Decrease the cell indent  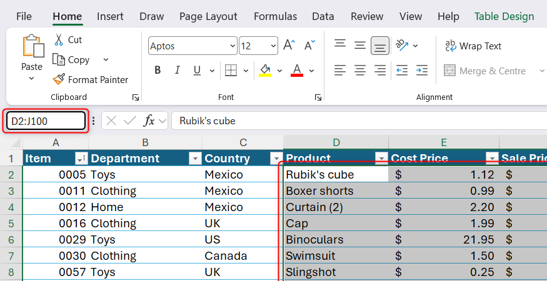pyautogui.click(x=402, y=71)
